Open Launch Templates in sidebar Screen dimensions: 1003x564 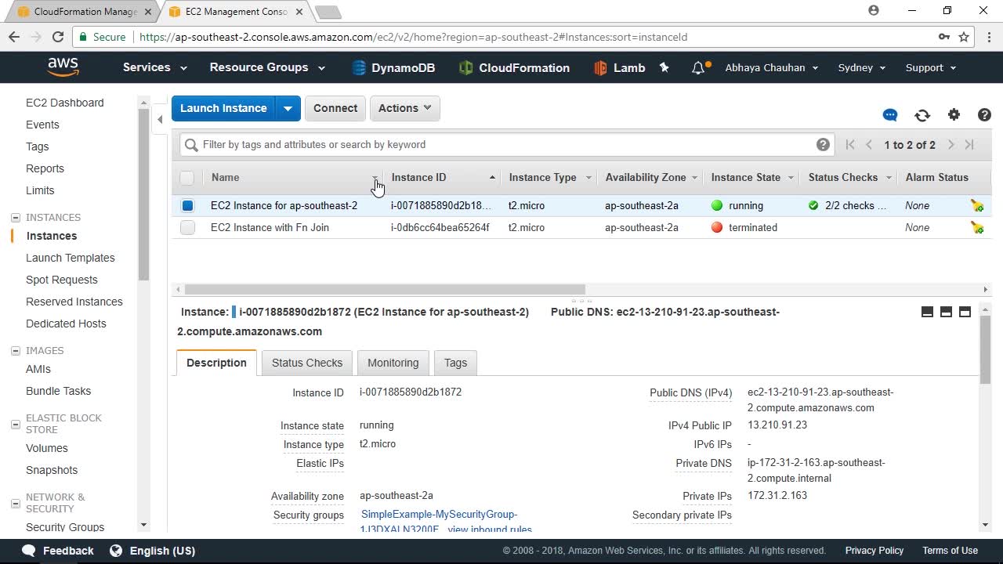click(71, 258)
